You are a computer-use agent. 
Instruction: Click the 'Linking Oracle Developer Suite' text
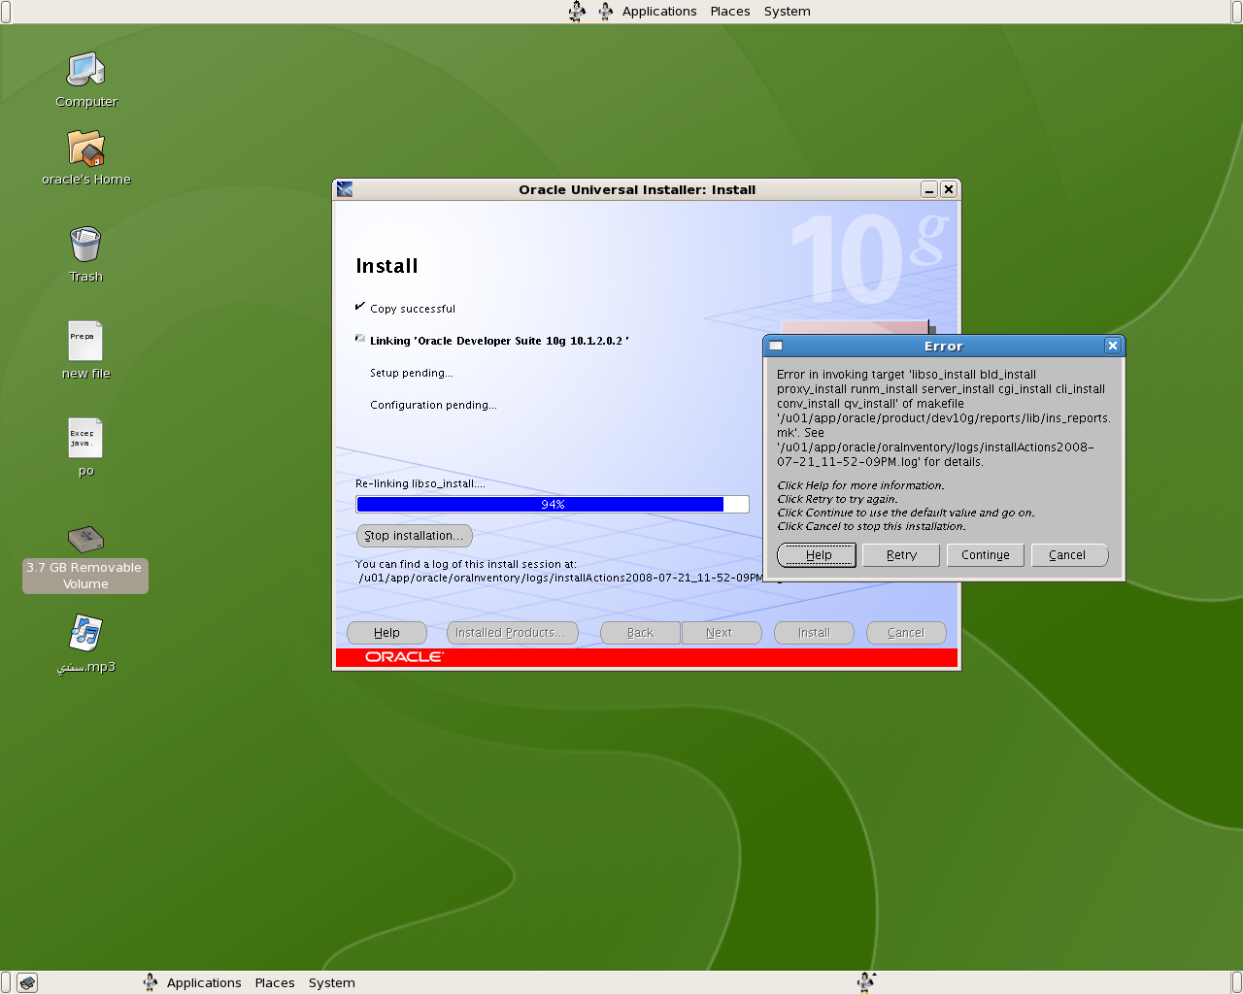click(499, 341)
